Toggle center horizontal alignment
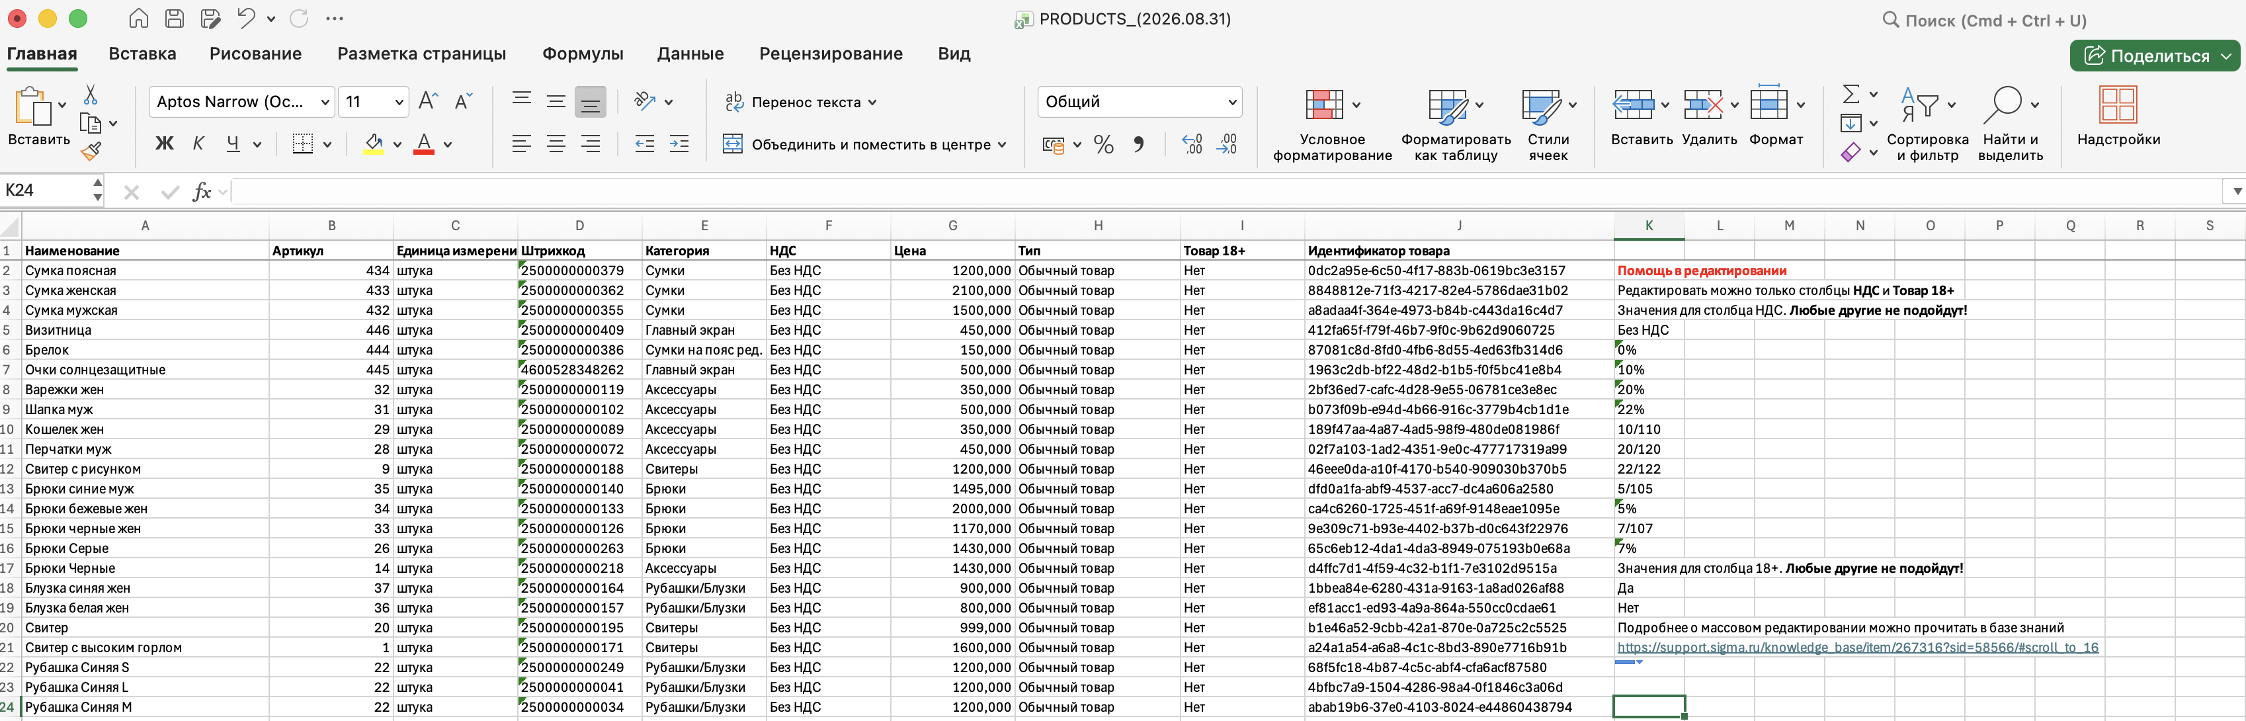Viewport: 2246px width, 721px height. click(556, 144)
